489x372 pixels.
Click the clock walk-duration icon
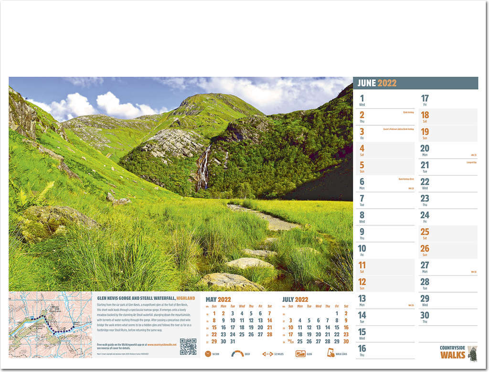tap(208, 354)
